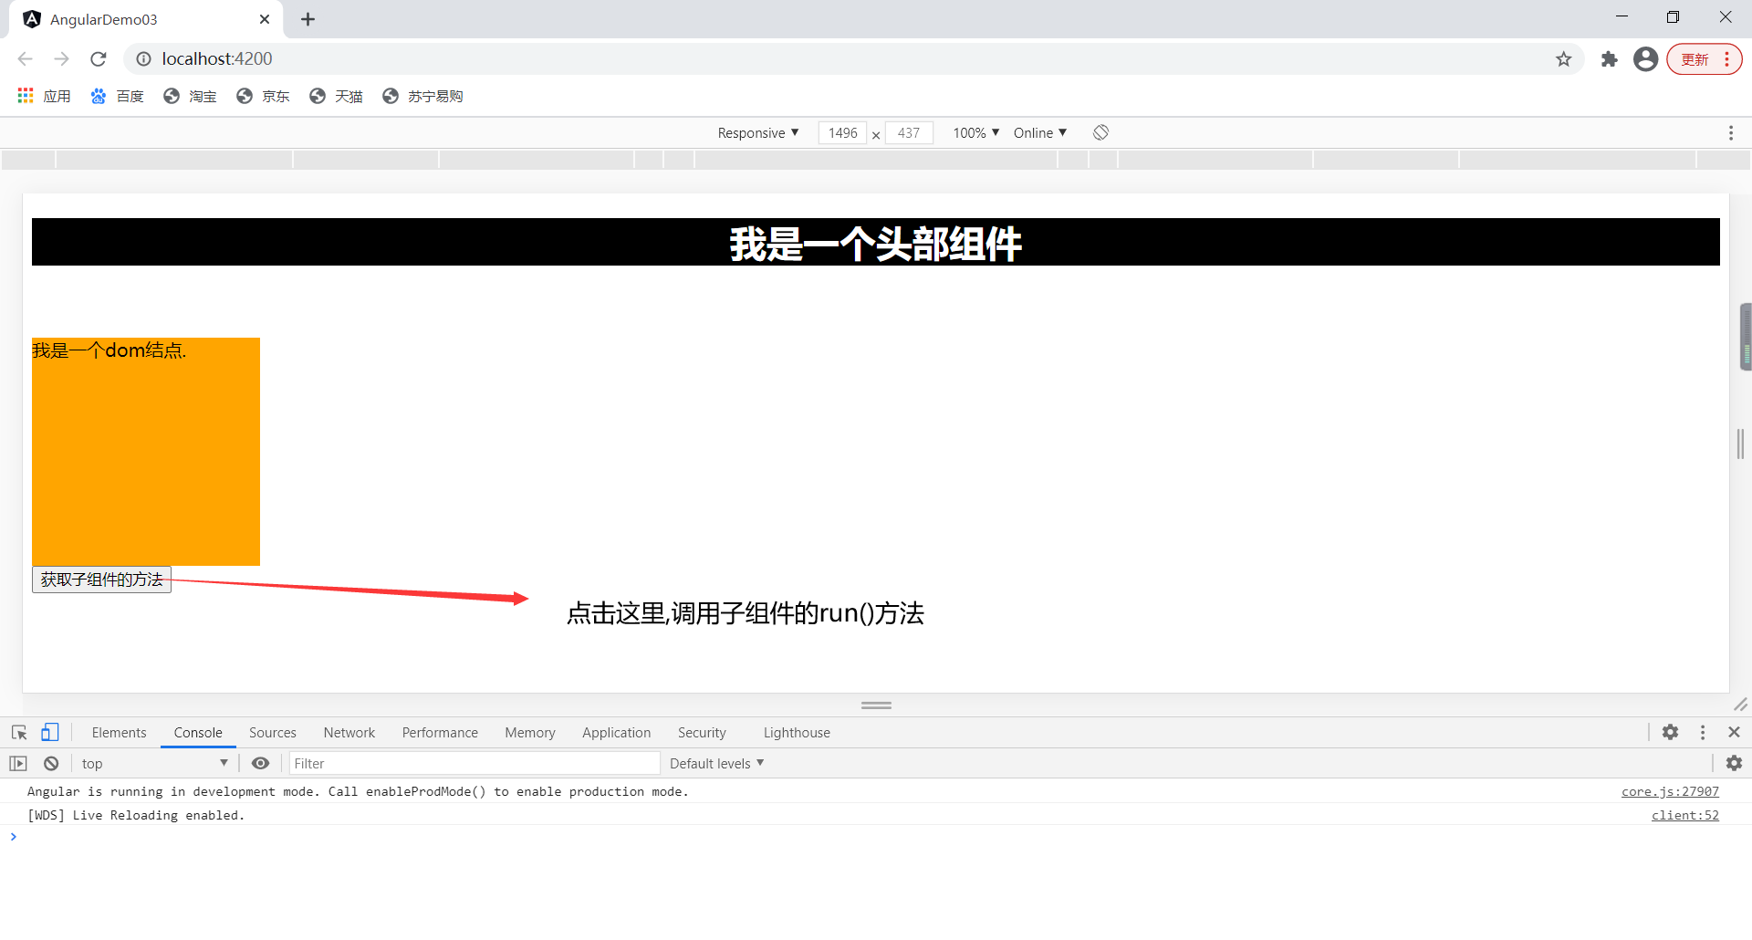Bookmark this page with the star
The image size is (1752, 940).
point(1564,59)
